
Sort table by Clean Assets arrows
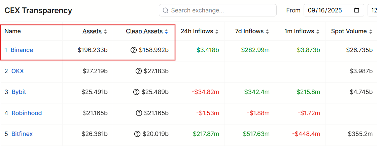tap(166, 32)
